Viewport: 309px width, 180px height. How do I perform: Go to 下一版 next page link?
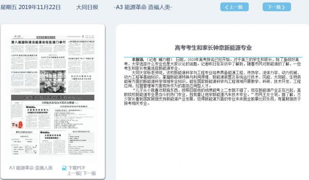pyautogui.click(x=89, y=173)
